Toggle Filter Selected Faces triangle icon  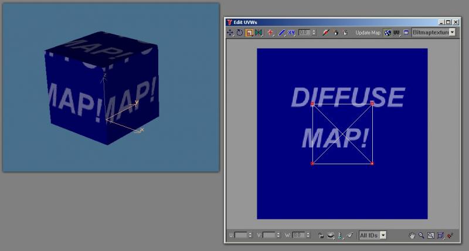350,235
